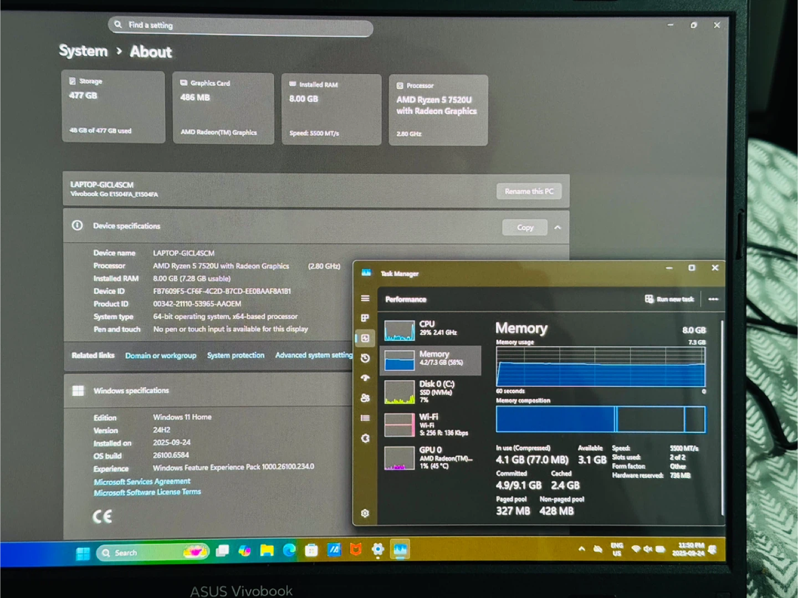The height and width of the screenshot is (598, 798).
Task: Click the muted volume tray icon
Action: coord(648,549)
